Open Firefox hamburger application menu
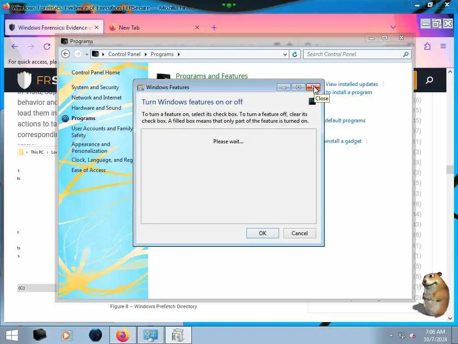Screen dimensions: 458x344 coord(443,46)
